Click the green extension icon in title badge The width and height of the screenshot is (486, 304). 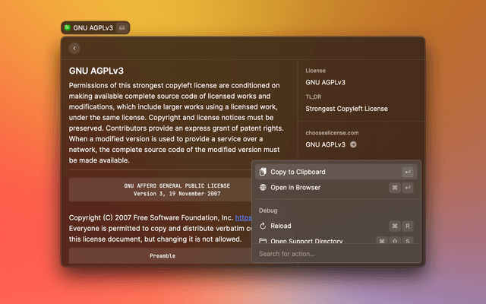click(68, 28)
